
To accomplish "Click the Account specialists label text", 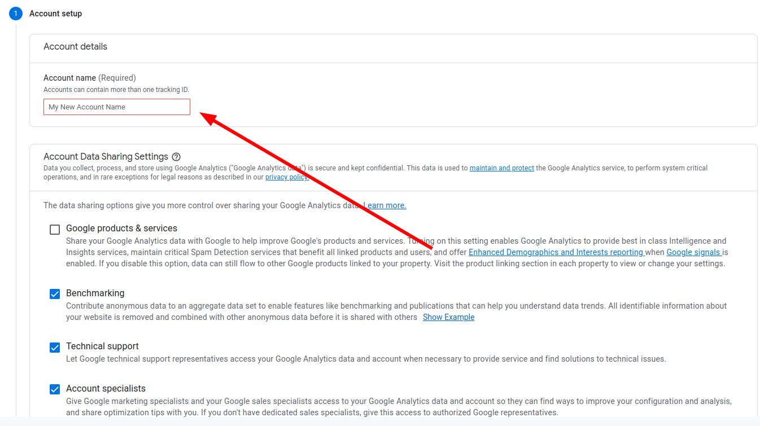I will coord(105,388).
